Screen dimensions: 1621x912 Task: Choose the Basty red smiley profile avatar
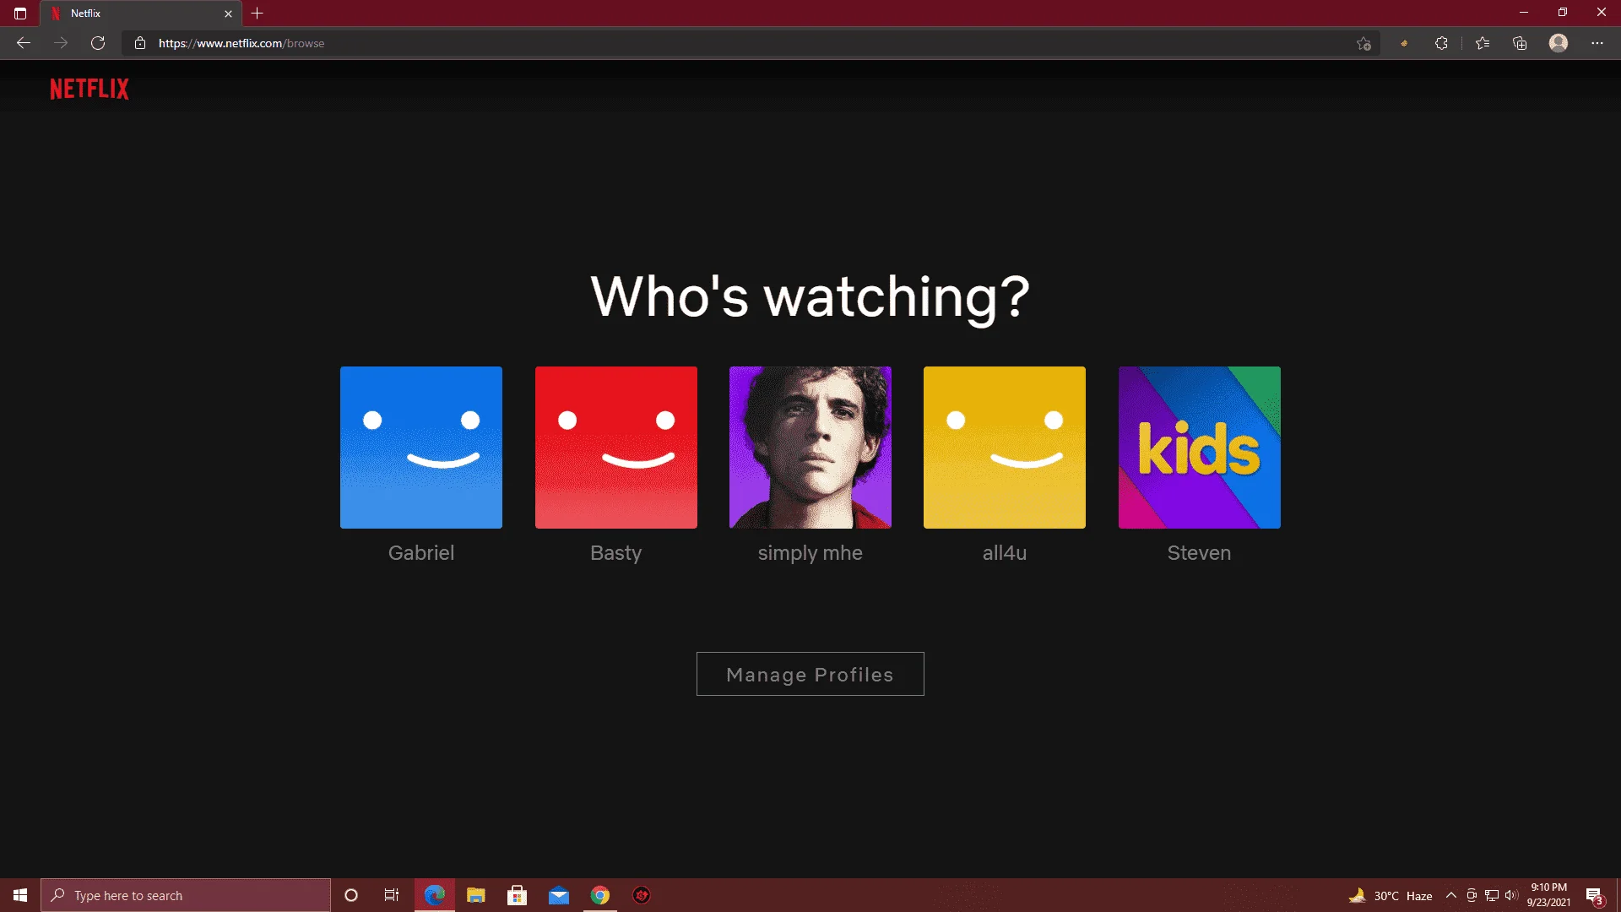[x=616, y=448]
